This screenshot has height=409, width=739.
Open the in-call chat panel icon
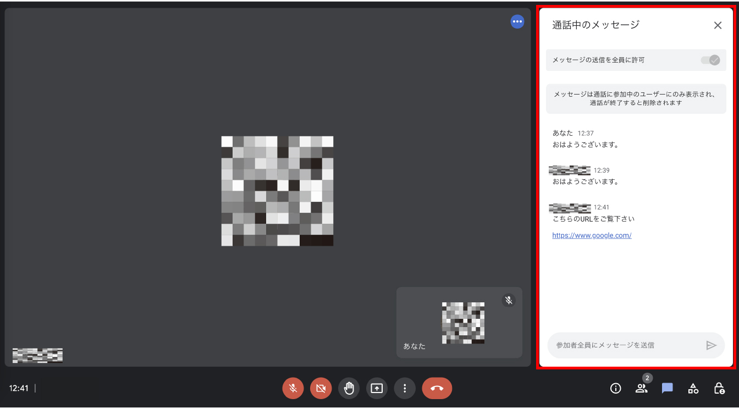point(667,388)
